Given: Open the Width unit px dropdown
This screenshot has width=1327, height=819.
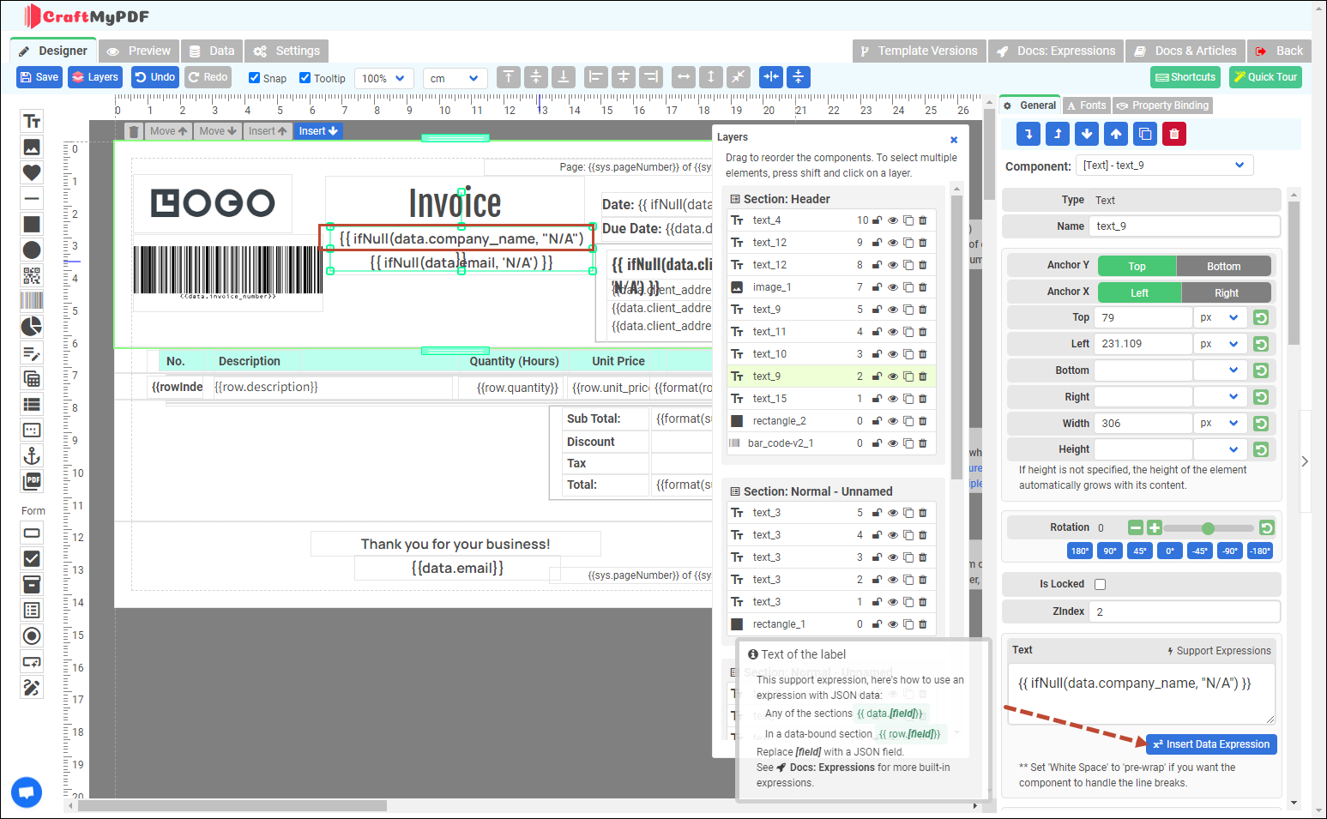Looking at the screenshot, I should pos(1219,424).
